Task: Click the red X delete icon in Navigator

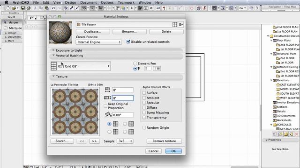Action: tap(297, 134)
